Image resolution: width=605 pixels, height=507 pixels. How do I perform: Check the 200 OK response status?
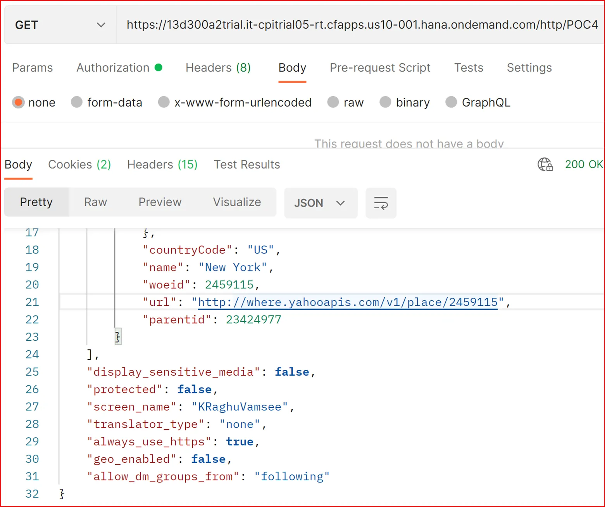click(583, 164)
